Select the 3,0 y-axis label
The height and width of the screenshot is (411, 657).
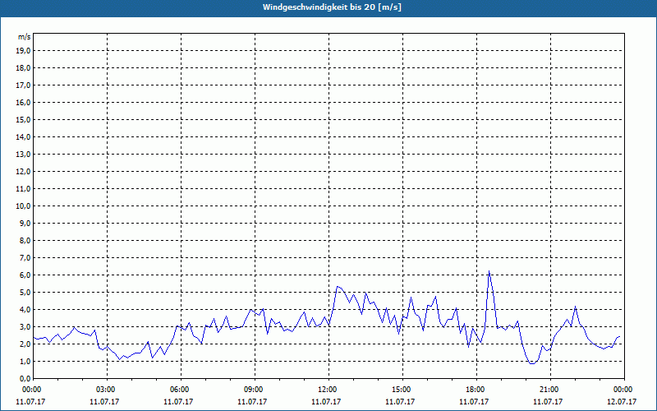point(25,326)
